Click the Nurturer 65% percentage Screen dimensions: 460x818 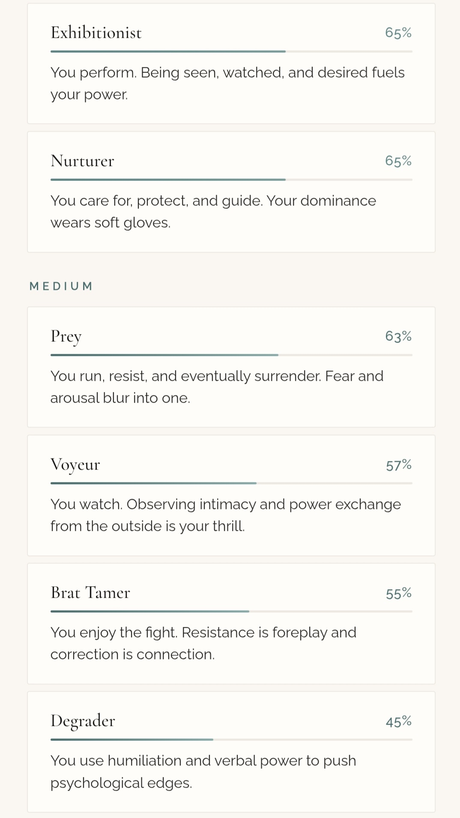[x=398, y=161]
